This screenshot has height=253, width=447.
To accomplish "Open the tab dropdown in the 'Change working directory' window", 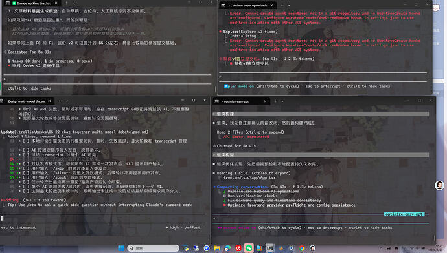I will [x=74, y=3].
